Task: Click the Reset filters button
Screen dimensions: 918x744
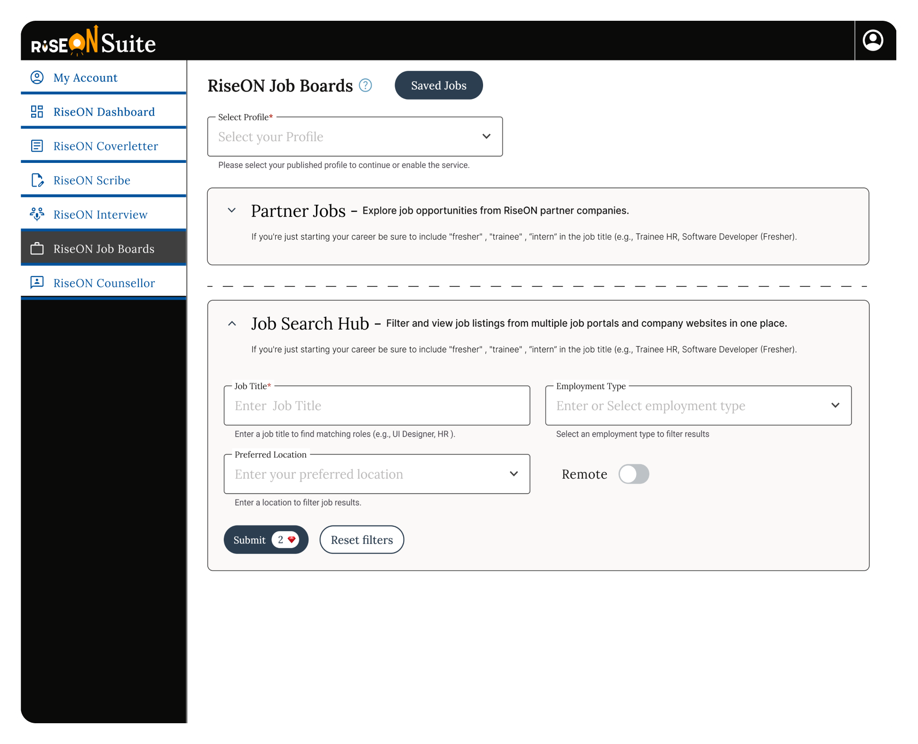Action: pyautogui.click(x=361, y=540)
